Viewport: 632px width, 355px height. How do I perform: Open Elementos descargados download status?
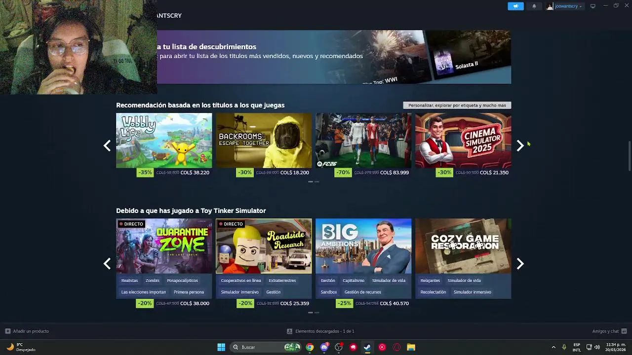tap(320, 331)
